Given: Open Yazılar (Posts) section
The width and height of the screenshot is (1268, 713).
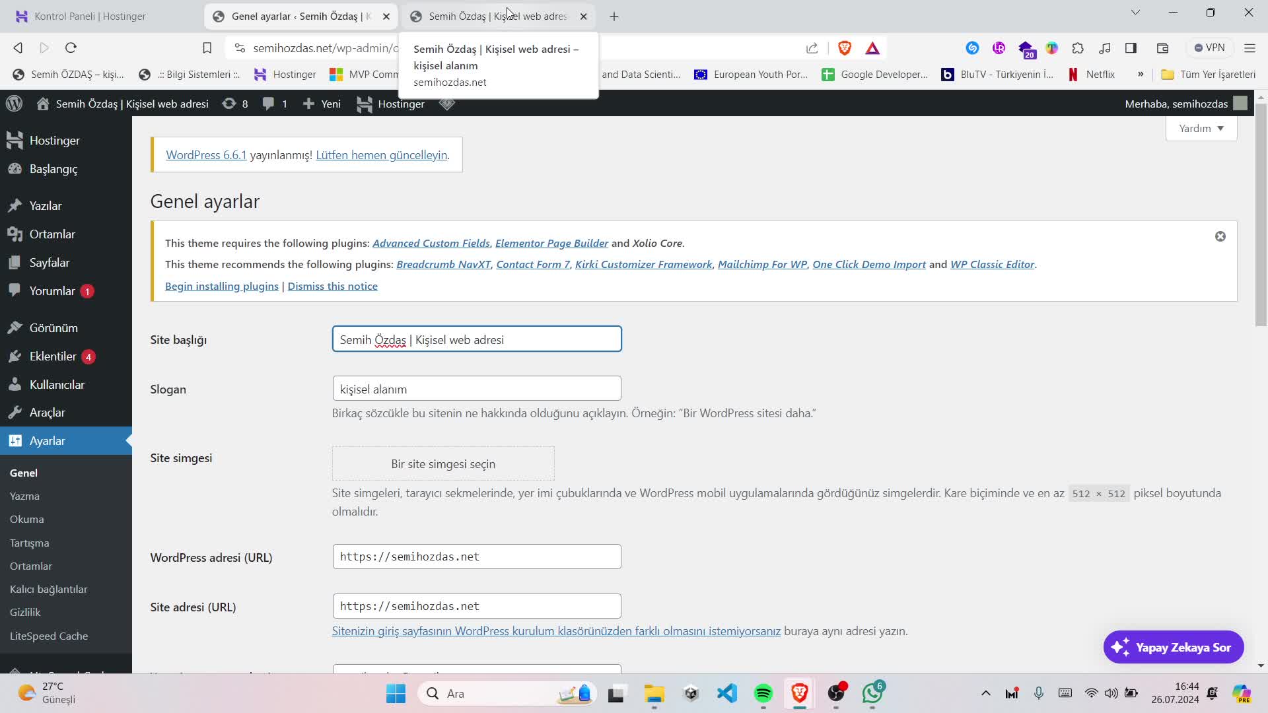Looking at the screenshot, I should tap(47, 205).
